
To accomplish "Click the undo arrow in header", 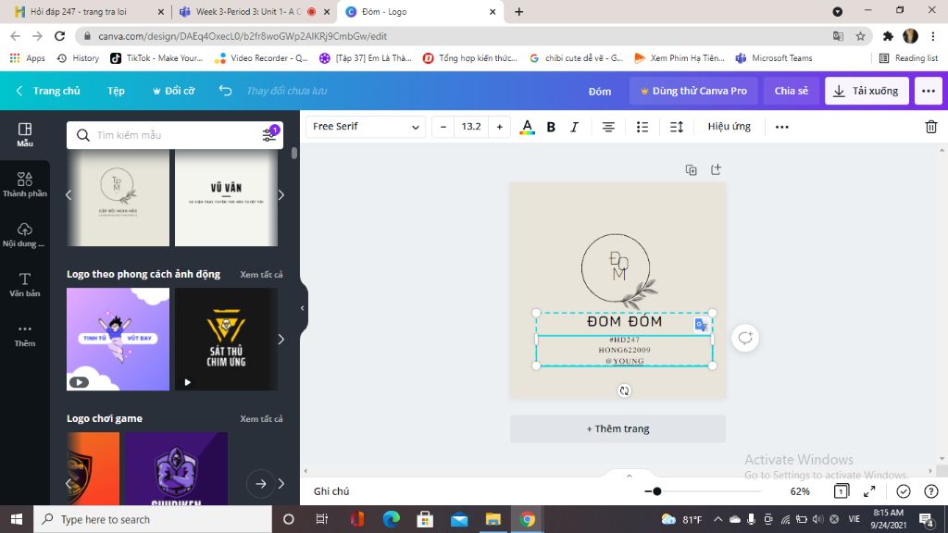I will 226,91.
